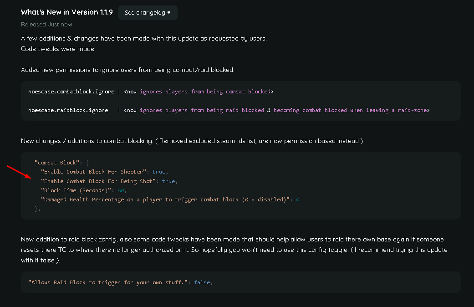Click the "ignores players from being combat blocked" description
This screenshot has height=307, width=474.
(x=205, y=92)
